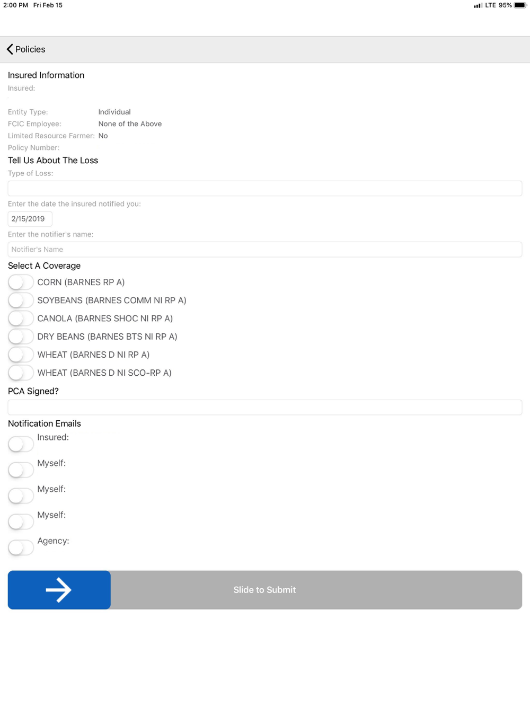This screenshot has height=707, width=530.
Task: Tap the Slide to Submit label
Action: click(x=264, y=590)
